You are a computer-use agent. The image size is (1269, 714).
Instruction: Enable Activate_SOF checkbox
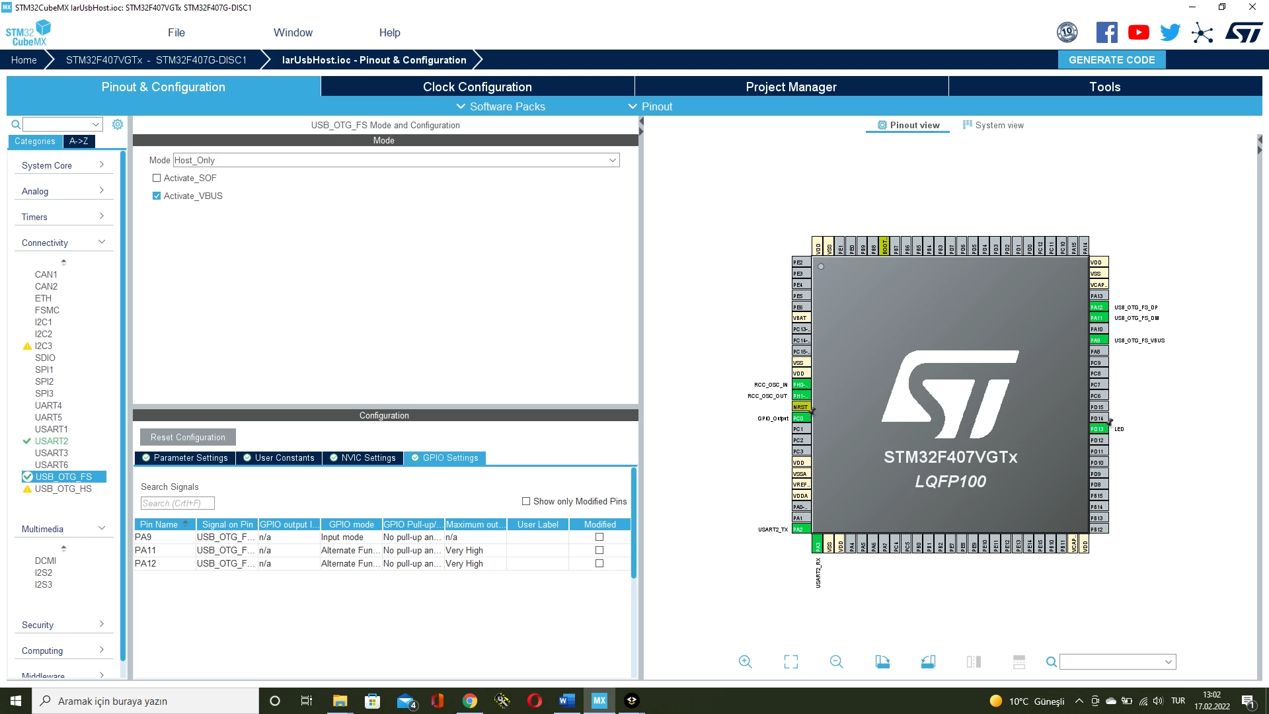click(x=157, y=178)
